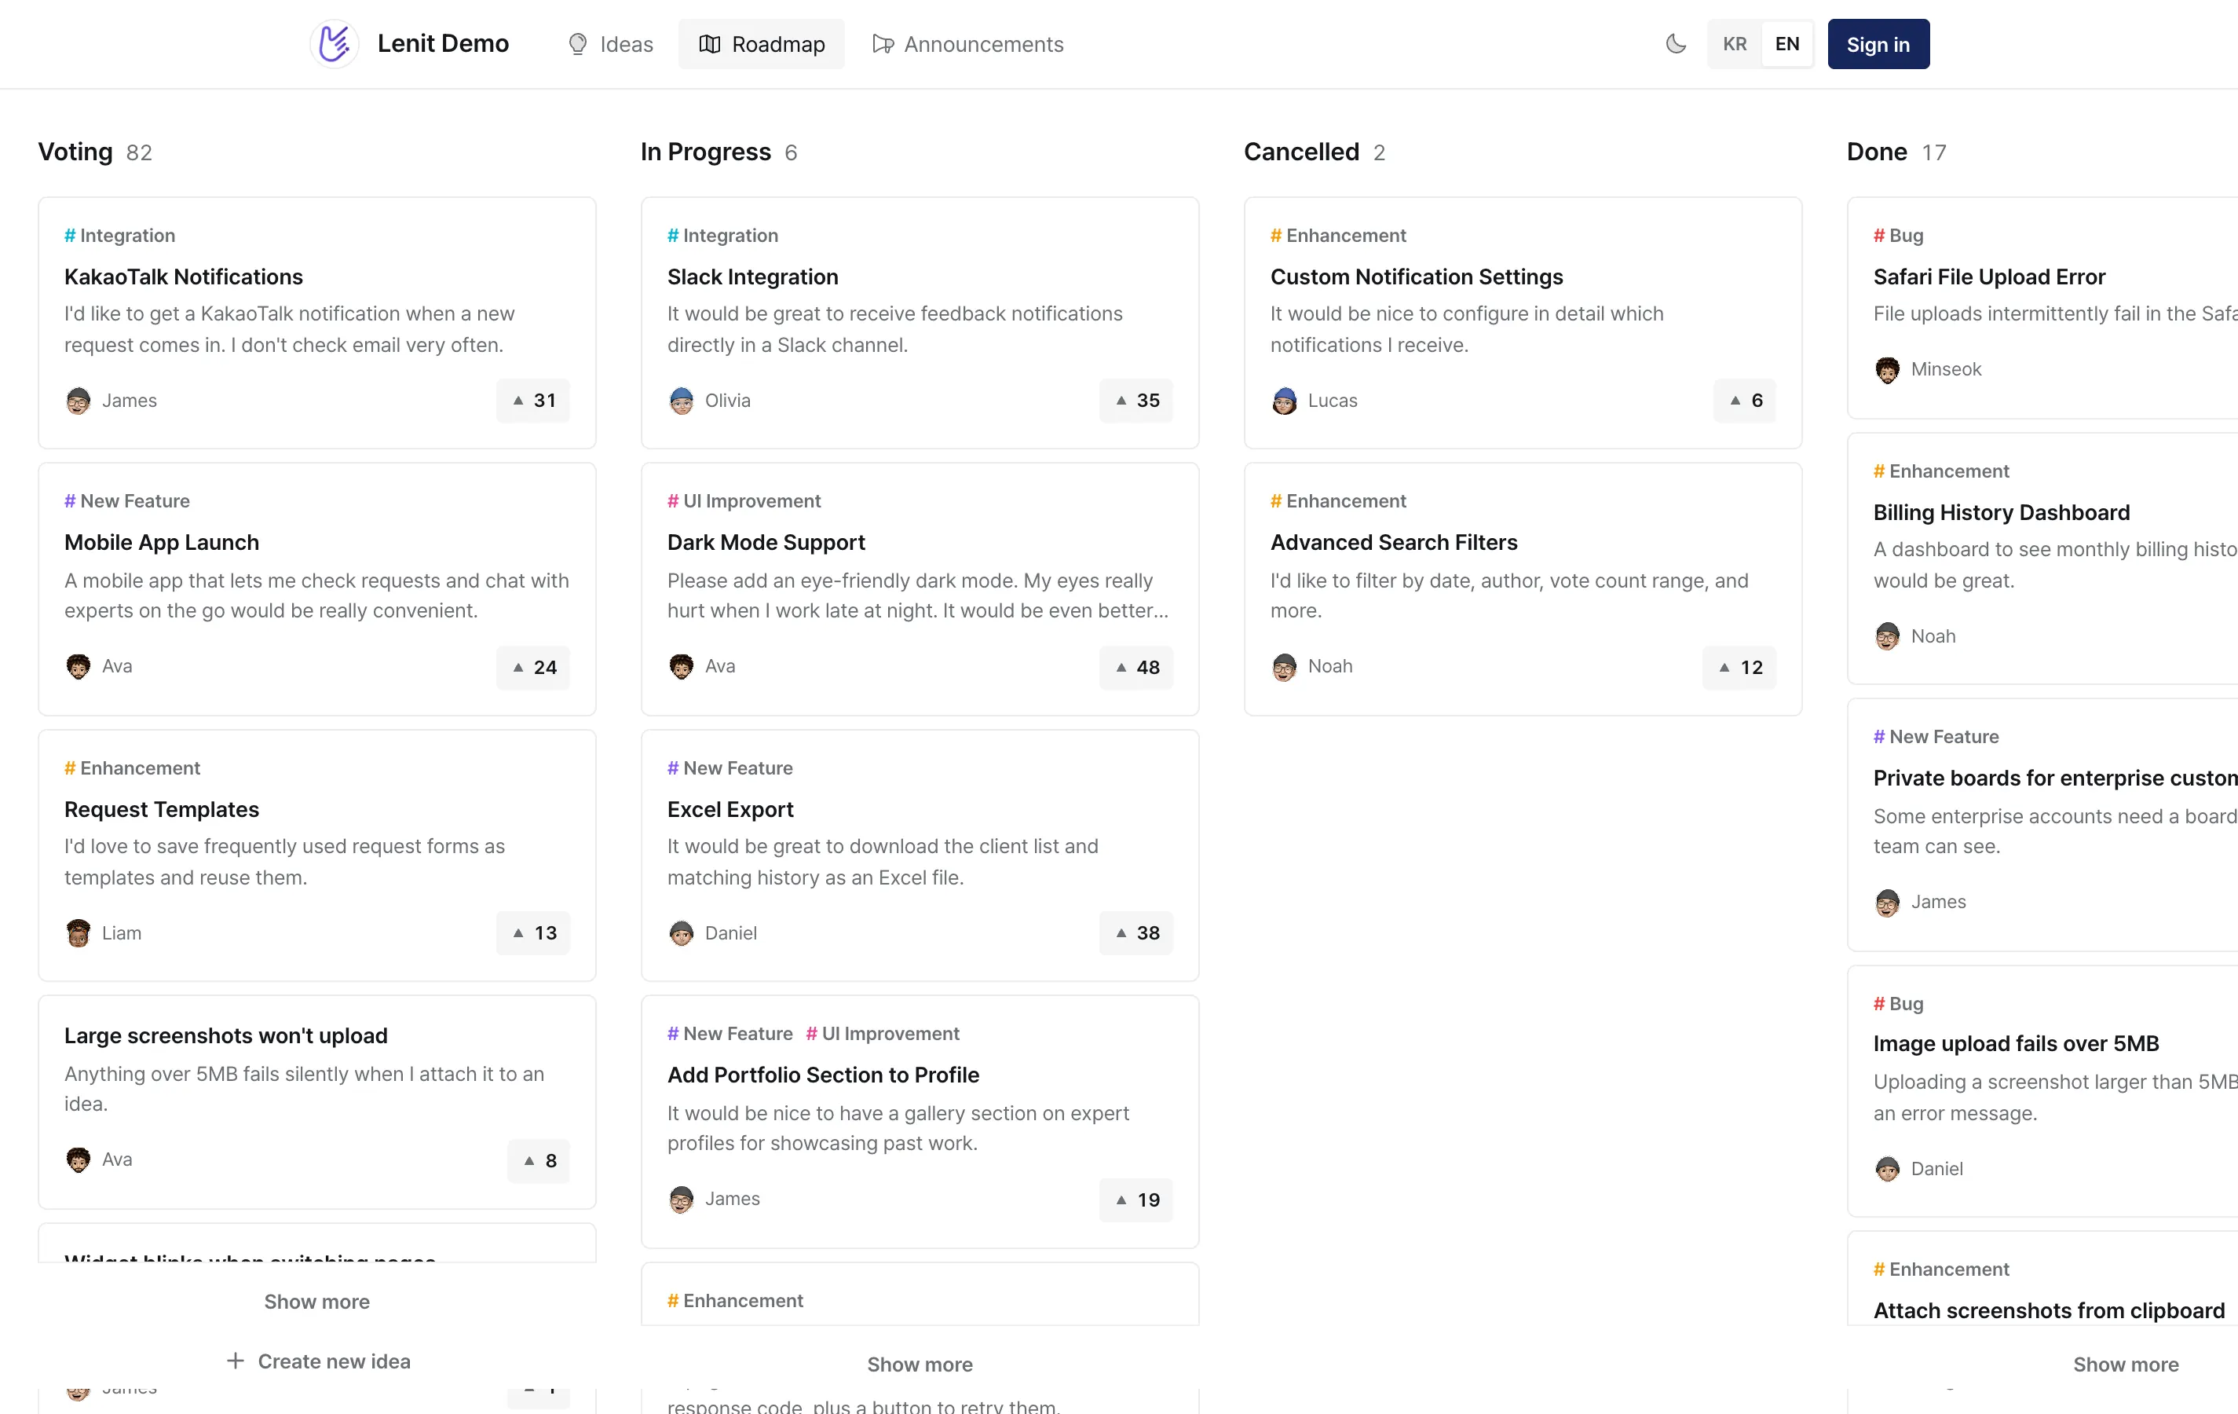The image size is (2238, 1414).
Task: Open the Announcements tab
Action: coord(967,44)
